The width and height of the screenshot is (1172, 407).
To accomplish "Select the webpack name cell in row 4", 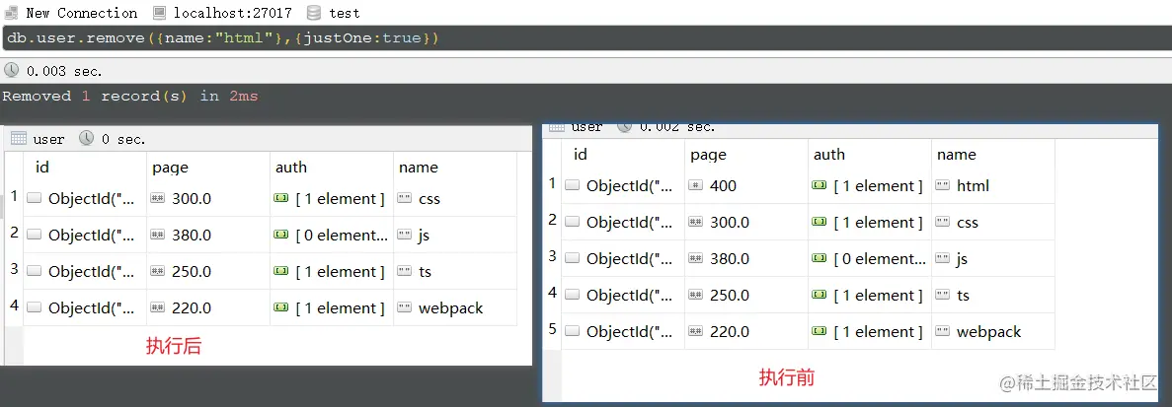I will click(454, 307).
